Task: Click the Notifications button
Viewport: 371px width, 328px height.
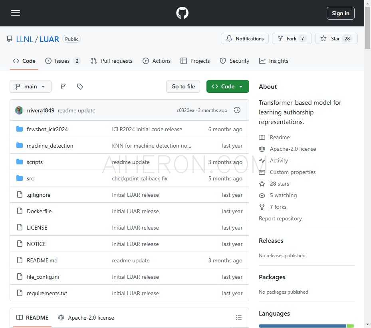Action: tap(245, 39)
